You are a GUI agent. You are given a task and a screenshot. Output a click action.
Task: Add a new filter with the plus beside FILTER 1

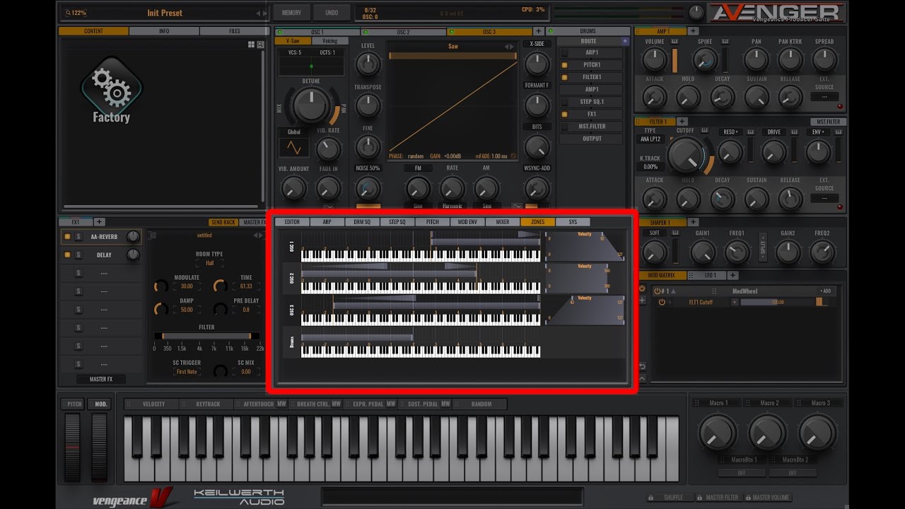tap(681, 122)
